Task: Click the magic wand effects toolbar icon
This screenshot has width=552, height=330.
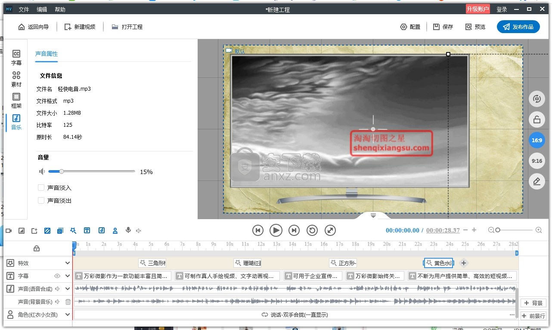Action: pyautogui.click(x=73, y=231)
